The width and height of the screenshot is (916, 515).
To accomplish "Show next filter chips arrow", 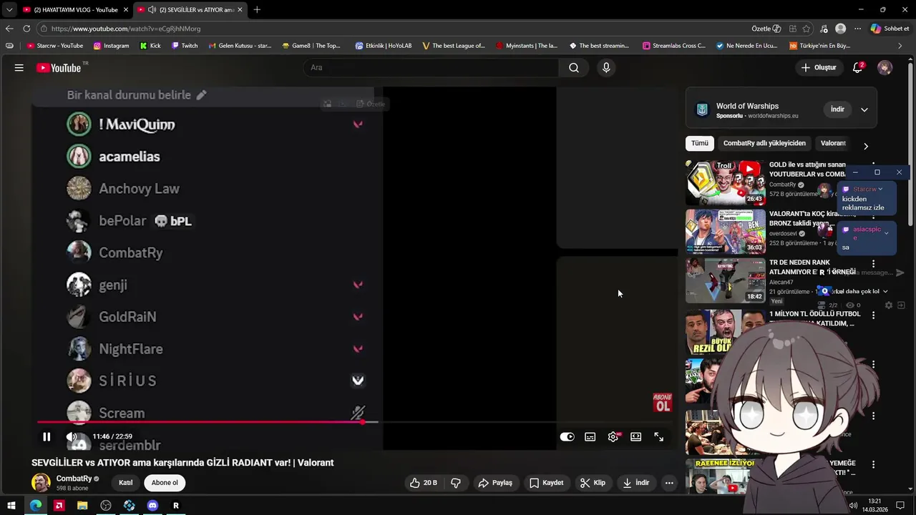I will [x=866, y=146].
